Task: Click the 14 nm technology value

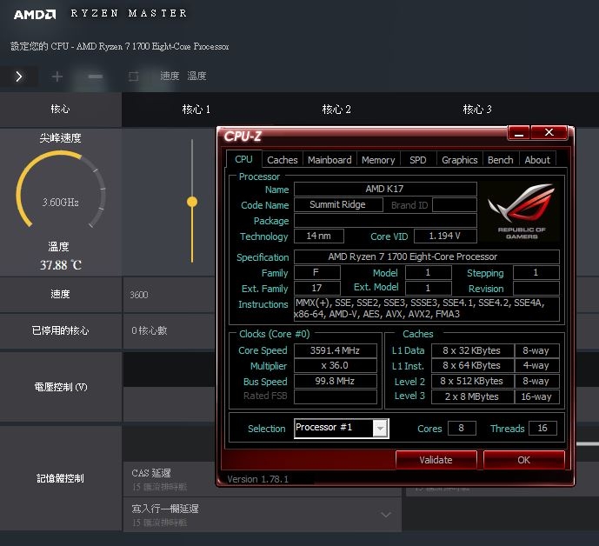Action: click(x=318, y=236)
